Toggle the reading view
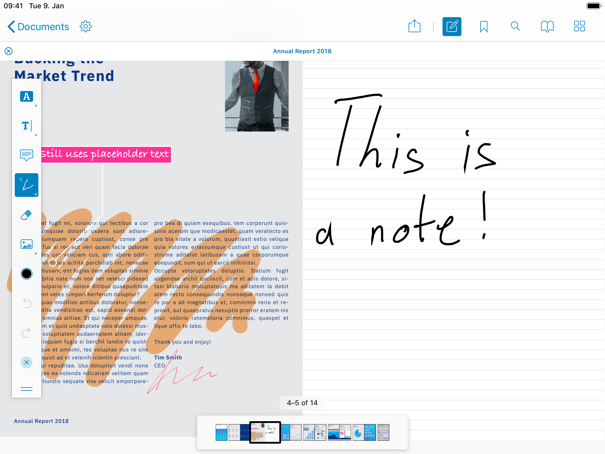 [x=547, y=26]
